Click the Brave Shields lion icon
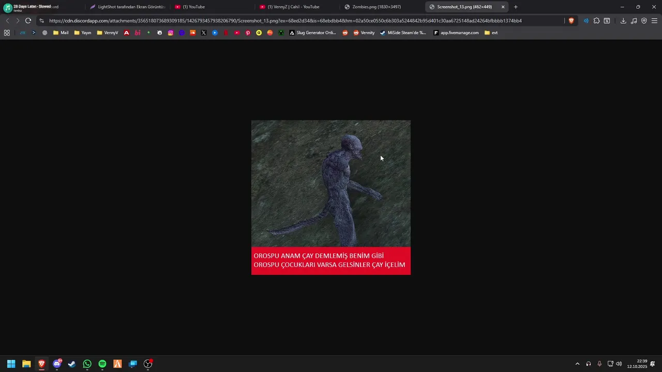This screenshot has width=662, height=372. (571, 21)
